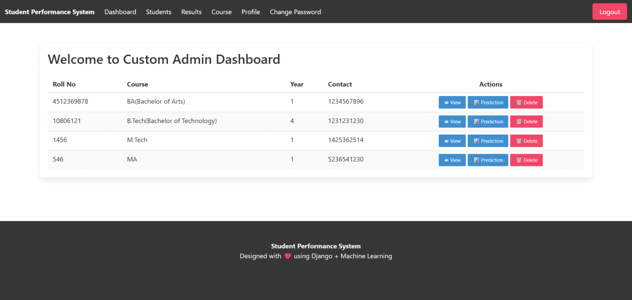The height and width of the screenshot is (300, 632).
Task: Open the Change Password screen
Action: click(295, 12)
